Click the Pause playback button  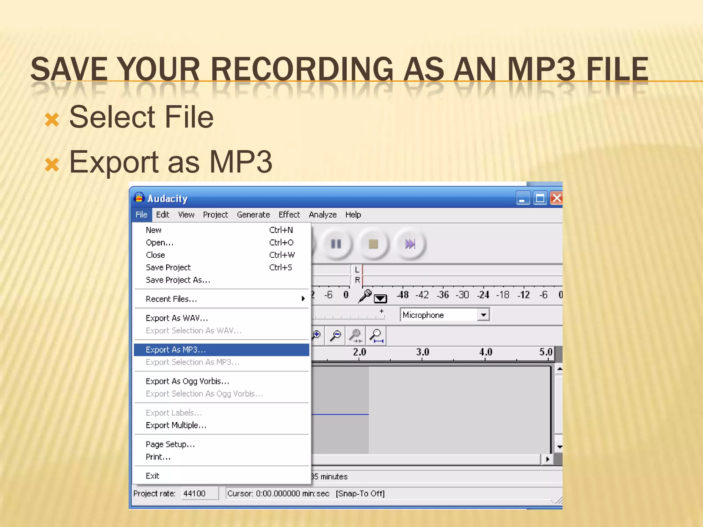pos(336,244)
